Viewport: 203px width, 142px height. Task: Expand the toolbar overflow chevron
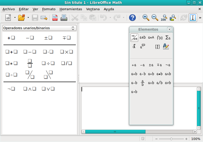click(x=200, y=18)
